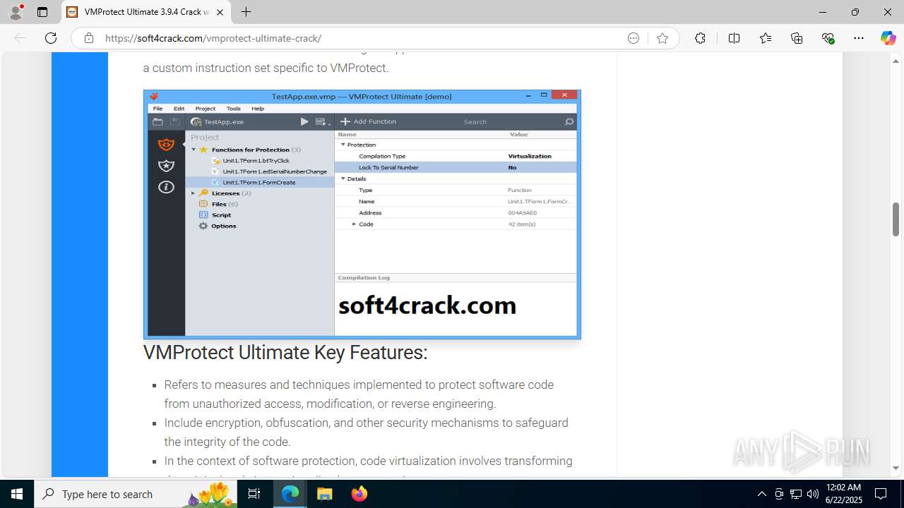Open the Edge profile icon
The height and width of the screenshot is (508, 904).
pos(16,12)
